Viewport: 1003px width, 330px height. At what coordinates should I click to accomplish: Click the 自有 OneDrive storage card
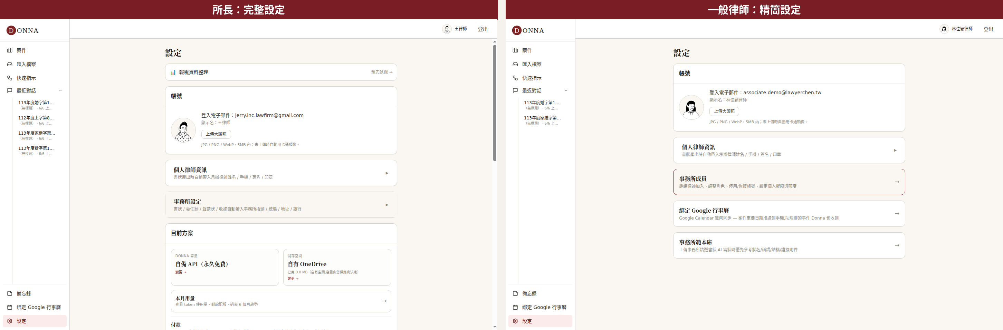pyautogui.click(x=337, y=267)
